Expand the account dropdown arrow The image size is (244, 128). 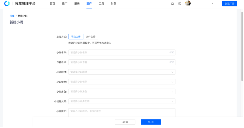[x=213, y=3]
